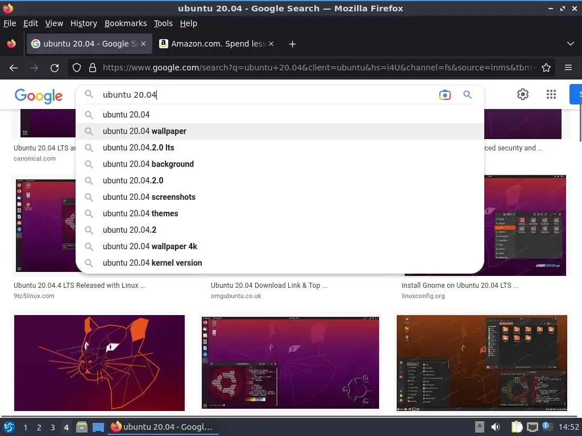The height and width of the screenshot is (436, 582).
Task: Choose suggestion 'ubuntu 20.04 screenshots'
Action: point(280,197)
